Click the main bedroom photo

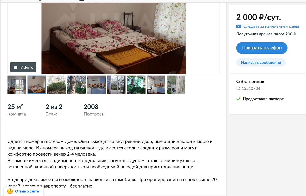click(x=114, y=38)
